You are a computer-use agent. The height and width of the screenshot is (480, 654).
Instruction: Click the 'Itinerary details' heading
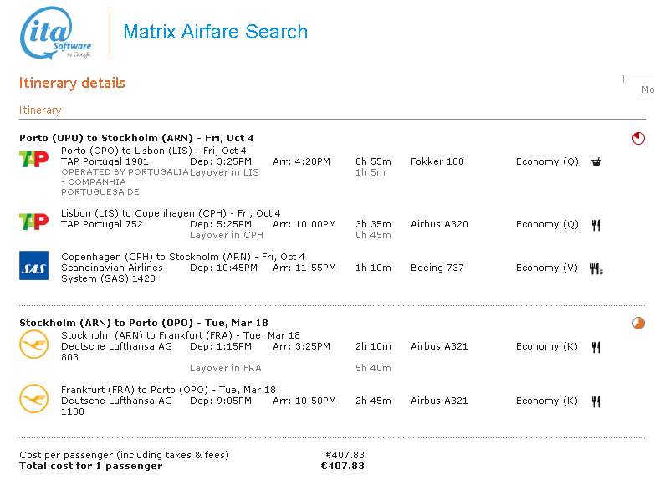pyautogui.click(x=72, y=83)
